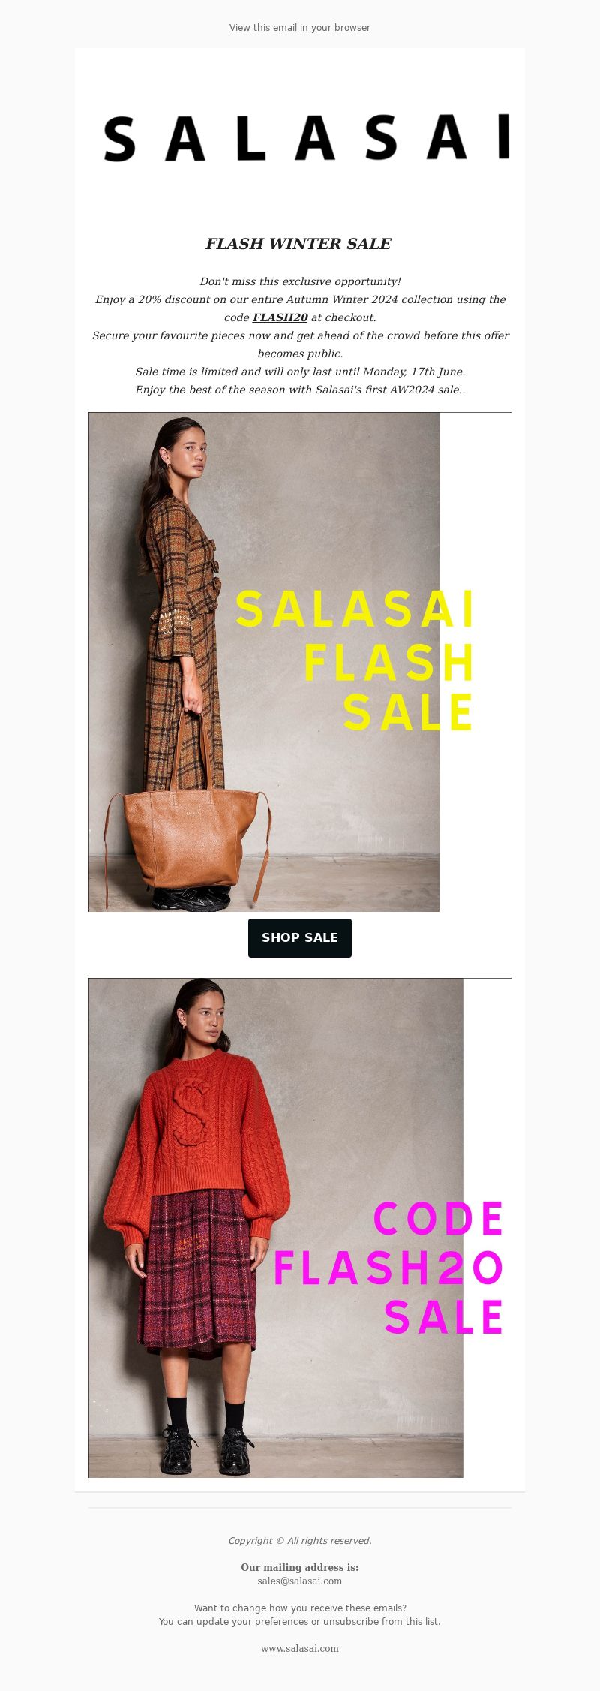The width and height of the screenshot is (600, 1691).
Task: Follow the underlined FLASH20 code link
Action: pyautogui.click(x=280, y=317)
